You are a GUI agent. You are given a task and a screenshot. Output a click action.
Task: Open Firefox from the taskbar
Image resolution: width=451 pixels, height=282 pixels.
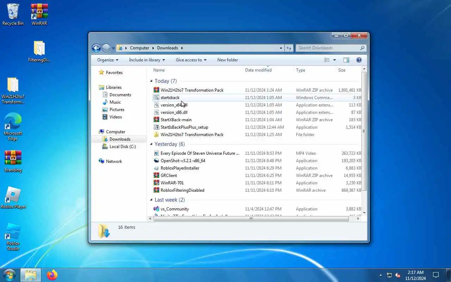(x=52, y=275)
